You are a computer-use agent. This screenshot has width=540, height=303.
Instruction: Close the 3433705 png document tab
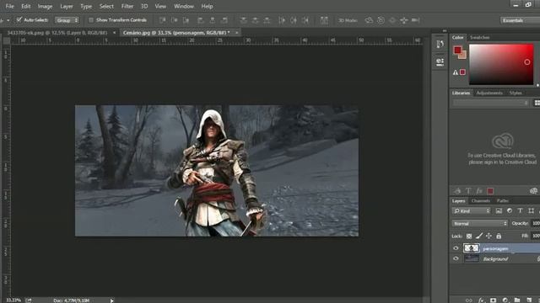coord(114,33)
